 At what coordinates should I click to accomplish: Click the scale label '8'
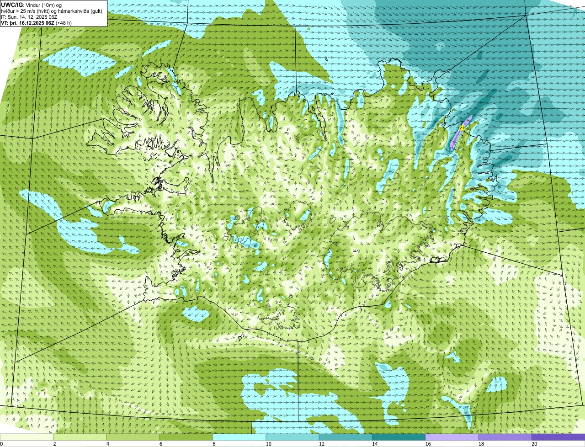(214, 444)
